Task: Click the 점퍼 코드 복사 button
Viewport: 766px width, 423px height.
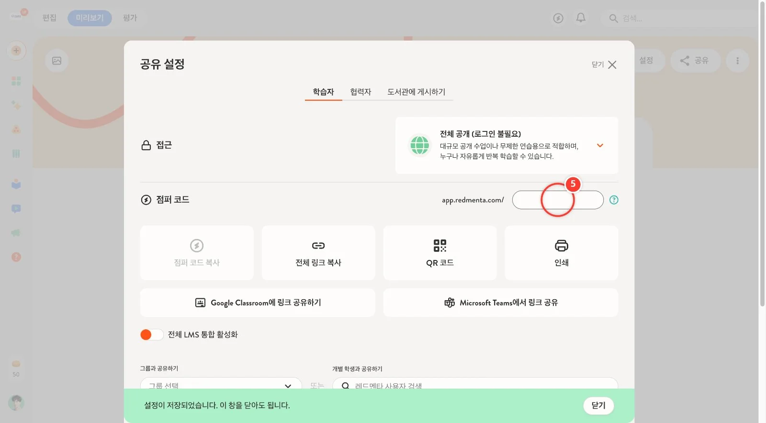Action: pos(197,253)
